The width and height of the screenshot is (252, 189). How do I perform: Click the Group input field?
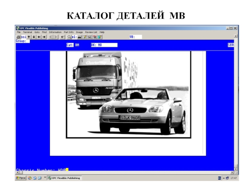(x=23, y=41)
